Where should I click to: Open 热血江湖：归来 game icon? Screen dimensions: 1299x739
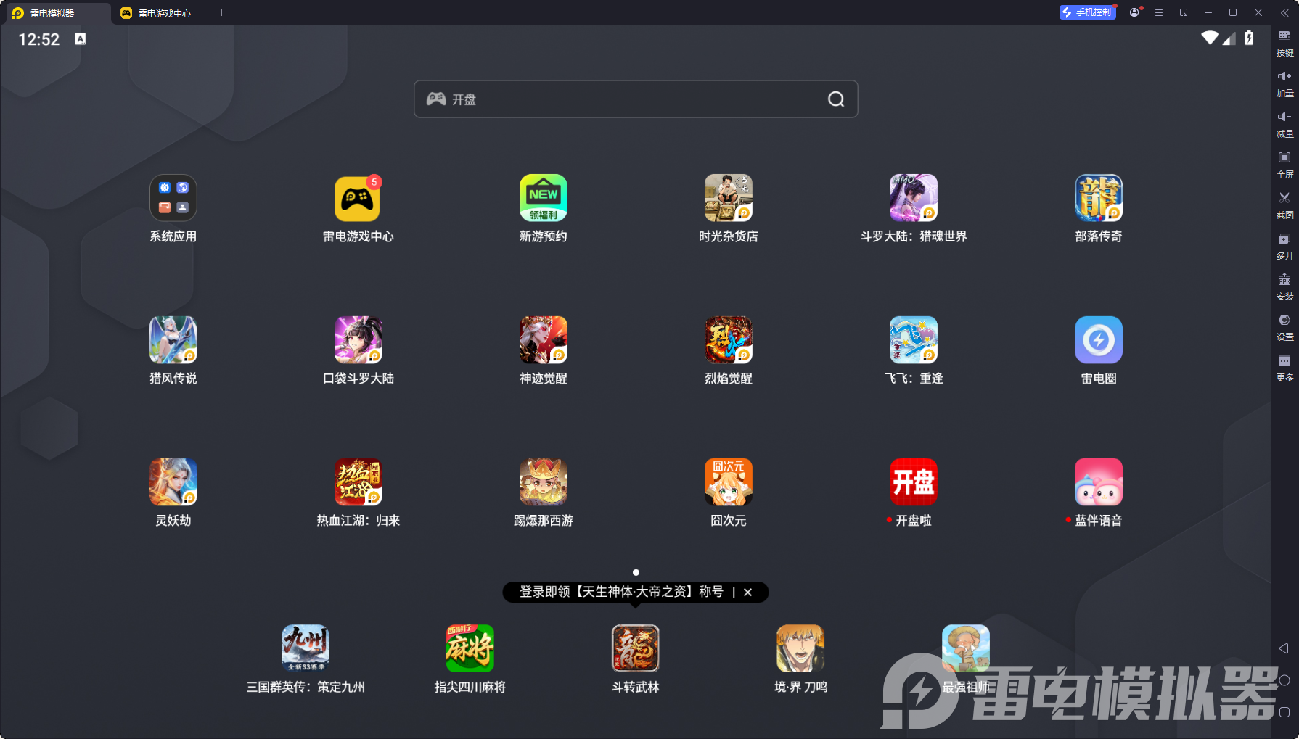(x=358, y=482)
